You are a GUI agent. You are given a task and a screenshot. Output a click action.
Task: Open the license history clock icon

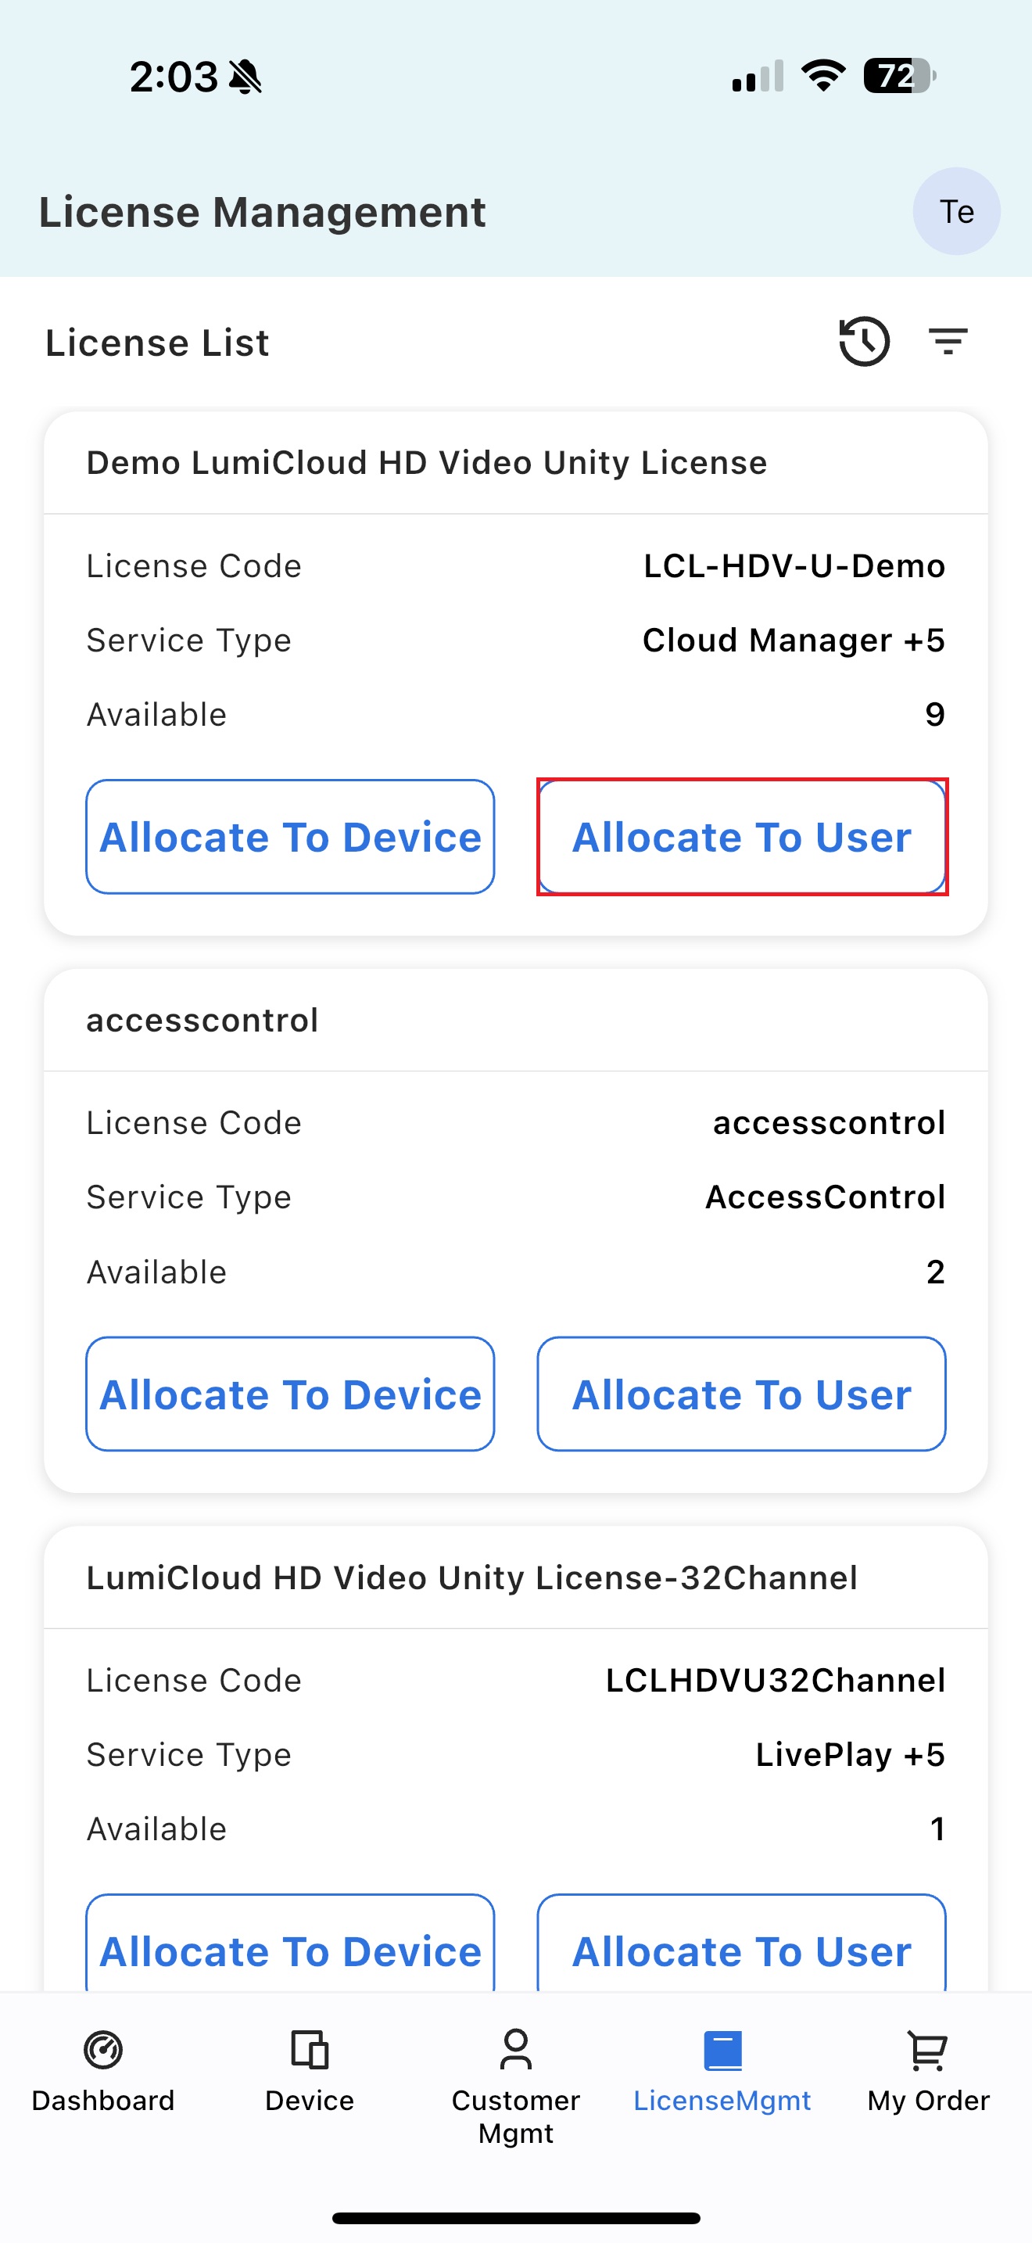(x=863, y=341)
